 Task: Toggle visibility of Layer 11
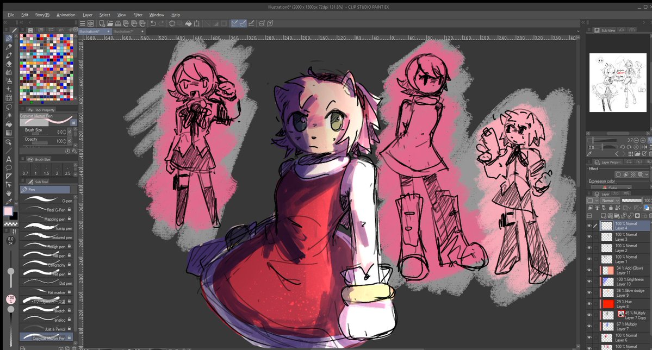click(589, 271)
